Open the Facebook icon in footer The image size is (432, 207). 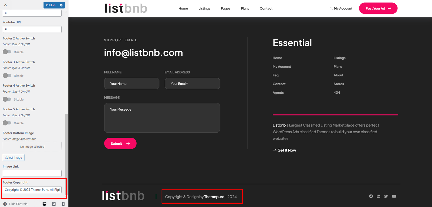(x=371, y=196)
